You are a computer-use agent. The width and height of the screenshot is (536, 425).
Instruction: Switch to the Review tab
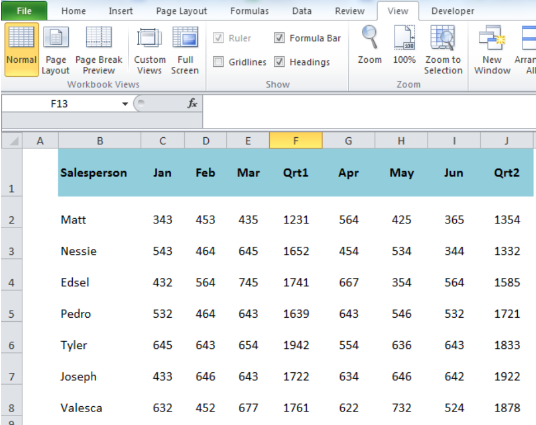350,11
